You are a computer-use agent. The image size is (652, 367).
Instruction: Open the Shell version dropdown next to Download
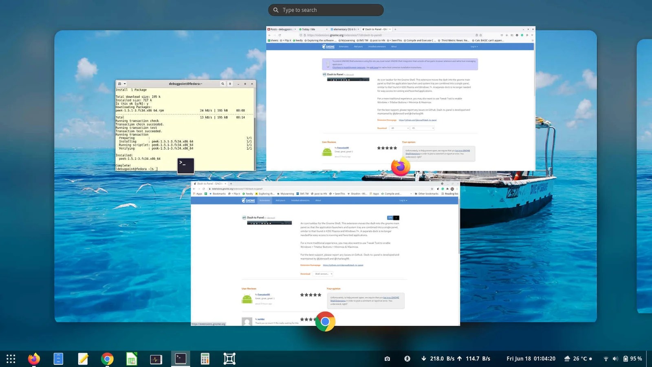pos(323,274)
